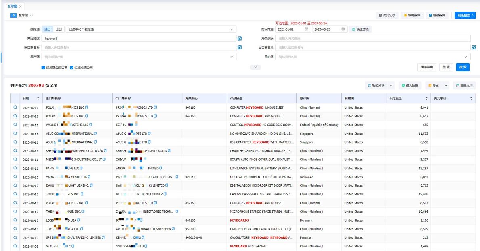Expand more search conditions chevron
480x251 pixels.
coord(255,67)
